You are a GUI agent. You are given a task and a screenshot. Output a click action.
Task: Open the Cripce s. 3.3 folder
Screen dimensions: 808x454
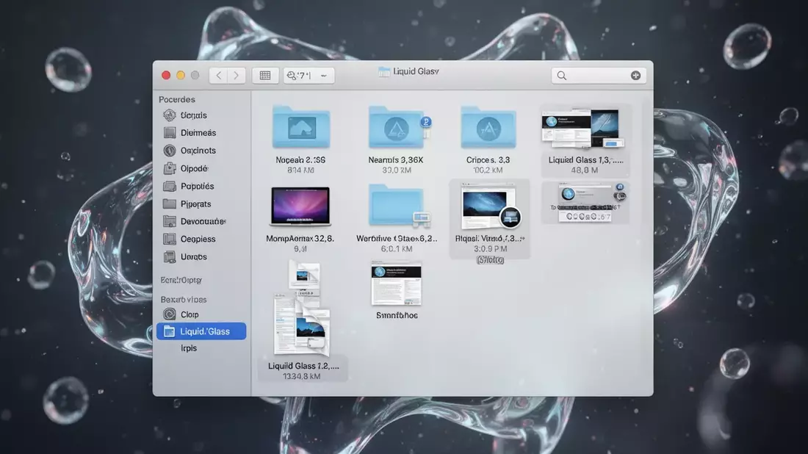tap(488, 127)
